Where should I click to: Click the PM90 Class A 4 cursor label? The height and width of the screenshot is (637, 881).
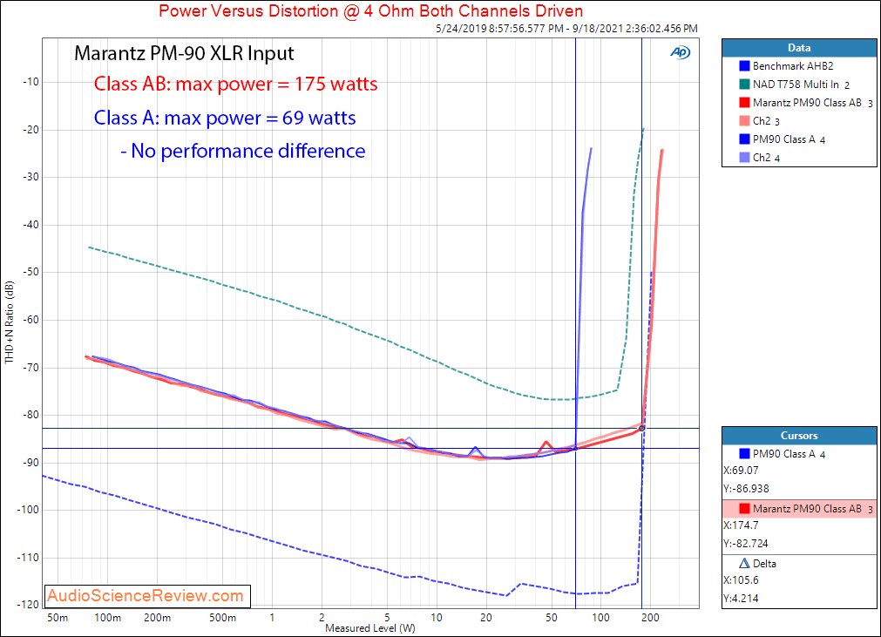789,453
